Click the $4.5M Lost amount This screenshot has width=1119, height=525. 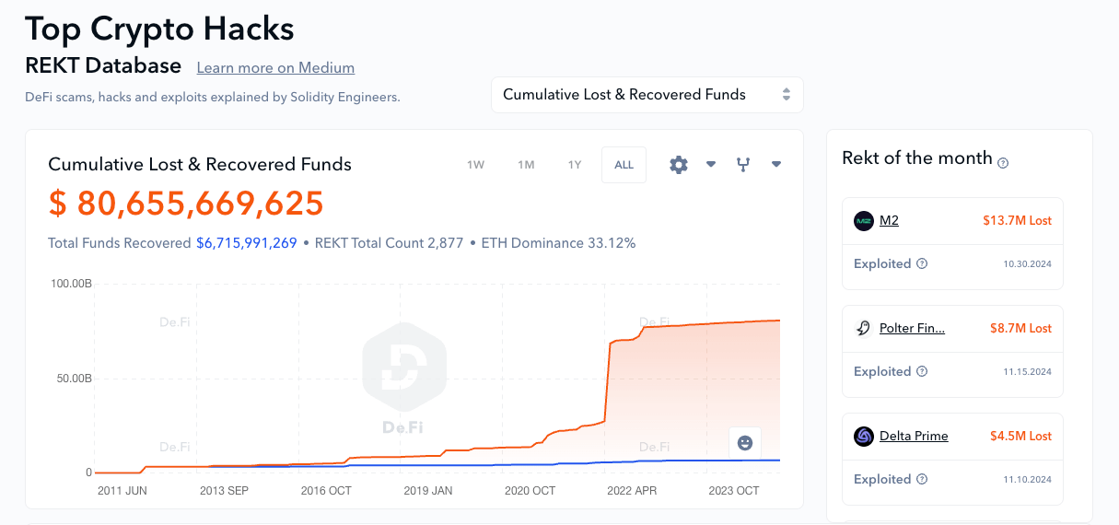(x=1020, y=437)
